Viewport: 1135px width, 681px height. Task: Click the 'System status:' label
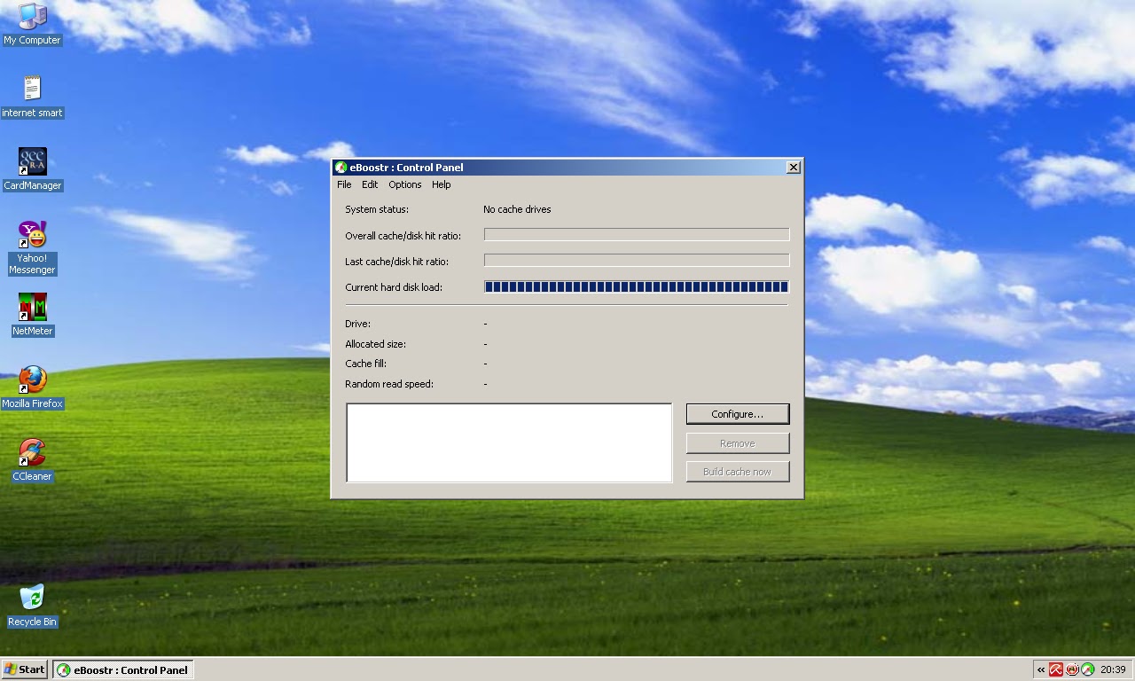tap(377, 209)
